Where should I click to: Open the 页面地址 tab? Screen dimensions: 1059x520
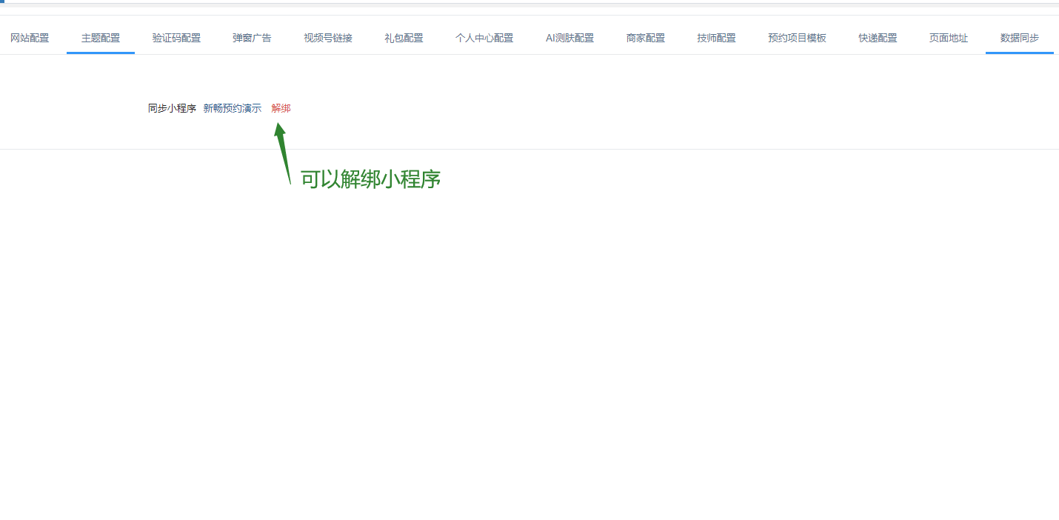949,38
